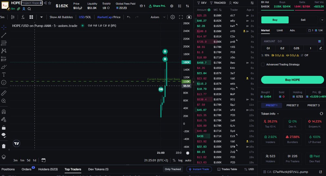Toggle the Instant Trade button
The height and width of the screenshot is (176, 326).
coord(199,169)
